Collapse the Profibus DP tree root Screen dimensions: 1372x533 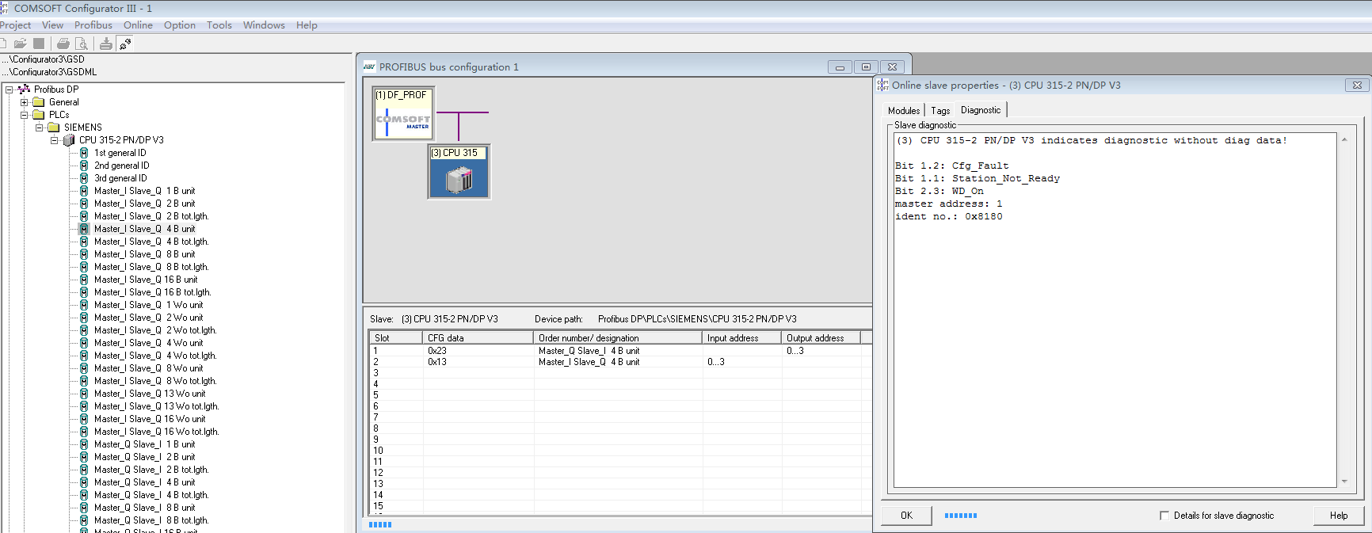(9, 89)
